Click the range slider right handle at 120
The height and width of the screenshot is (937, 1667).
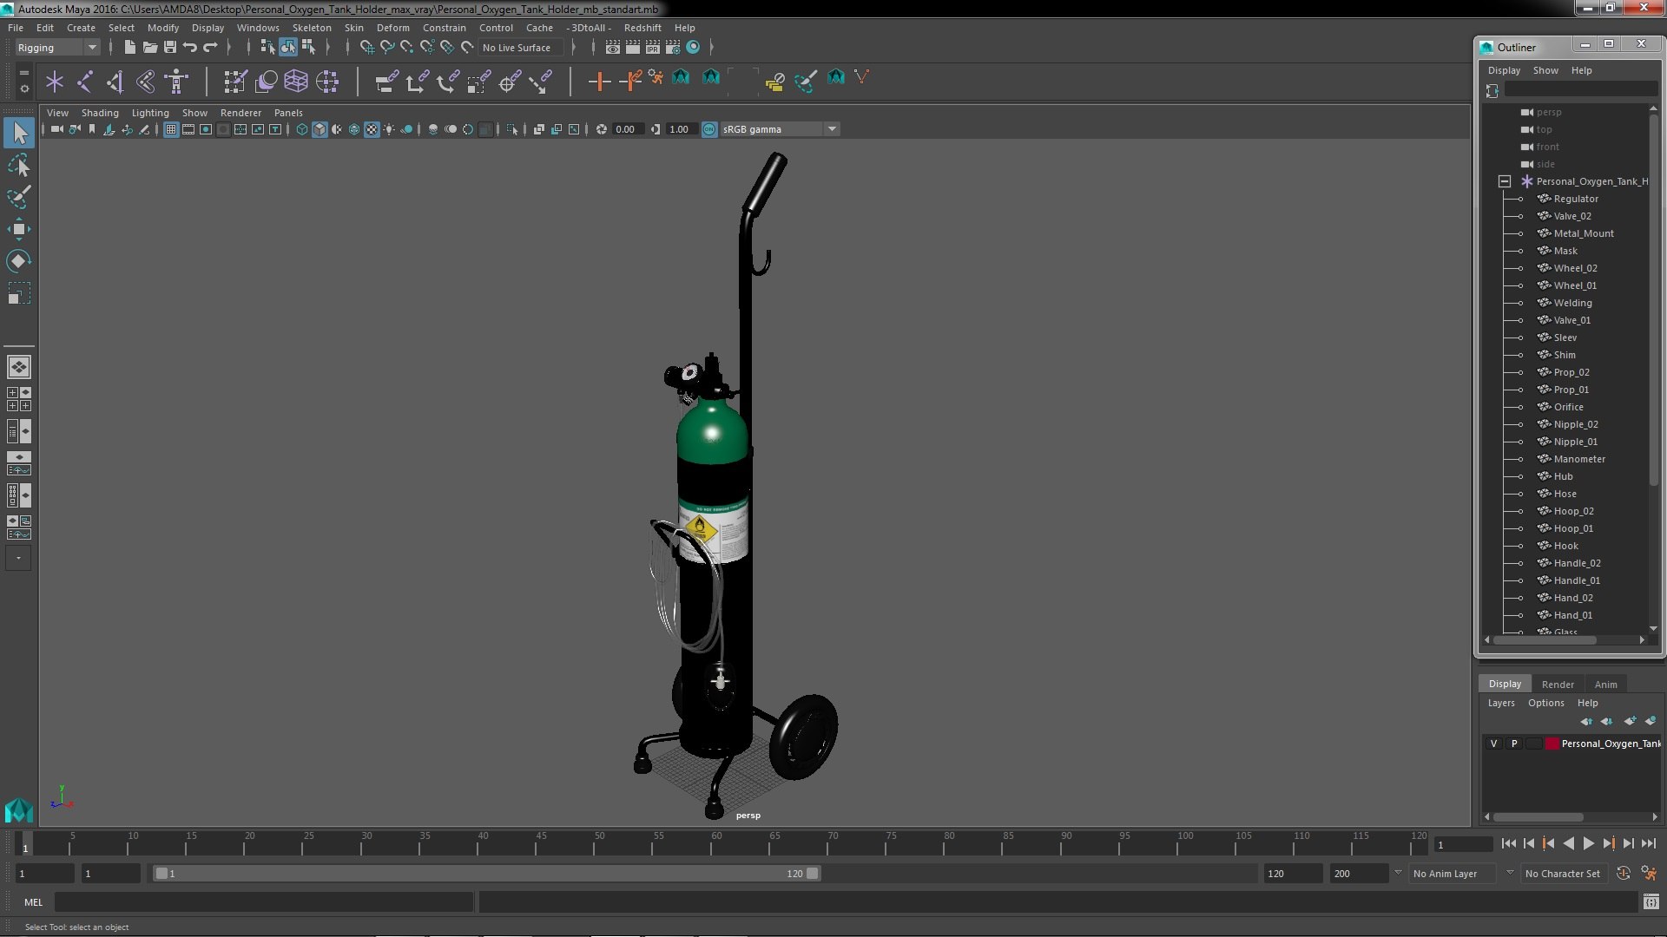[x=812, y=874]
